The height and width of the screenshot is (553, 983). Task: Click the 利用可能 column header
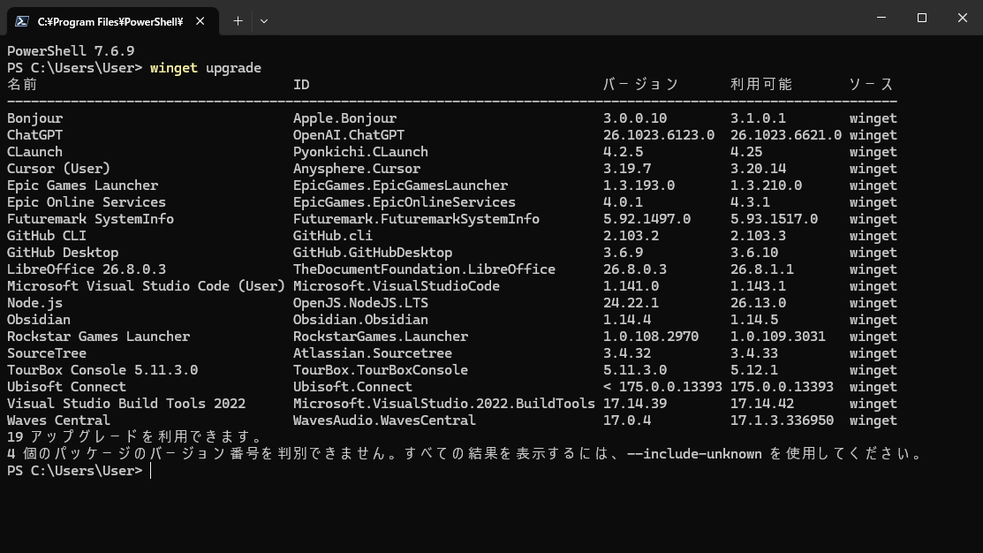pos(761,85)
